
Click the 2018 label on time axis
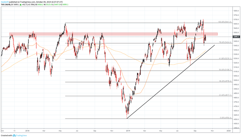[x=27, y=131]
